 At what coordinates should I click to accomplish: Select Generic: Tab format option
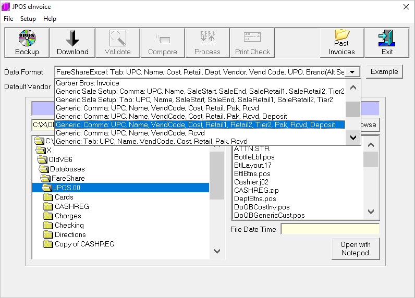(x=200, y=141)
